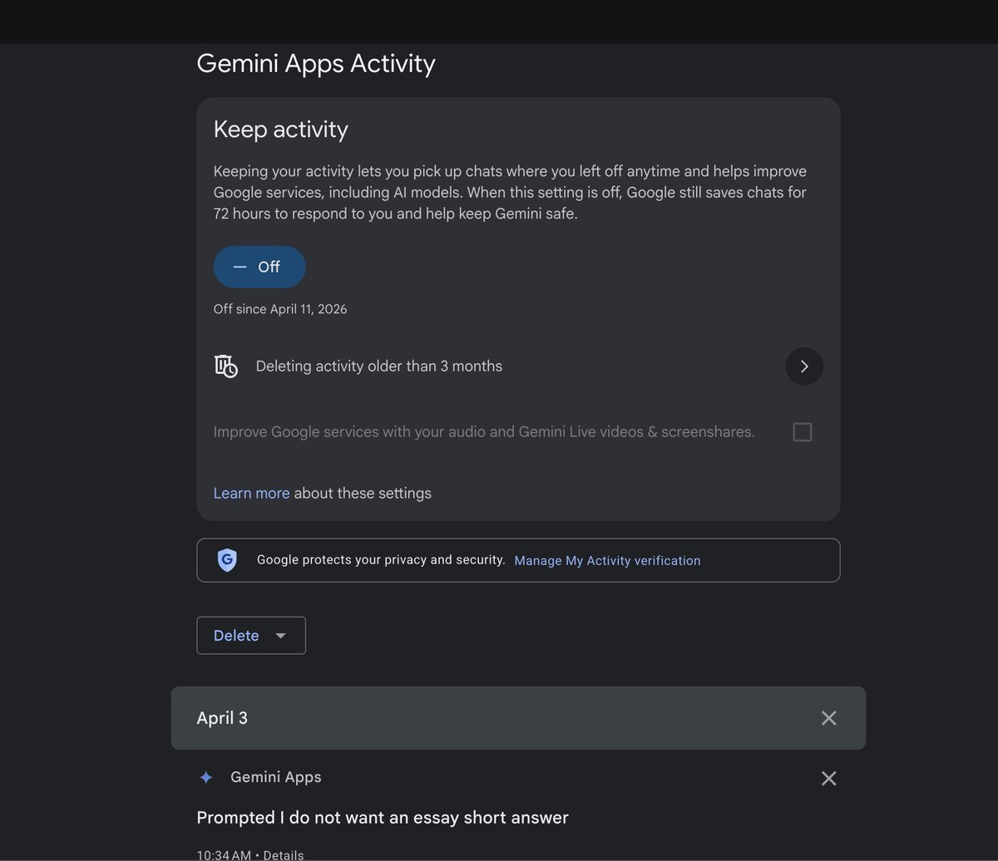
Task: Click the Gemini Apps Activity page heading
Action: click(x=316, y=64)
